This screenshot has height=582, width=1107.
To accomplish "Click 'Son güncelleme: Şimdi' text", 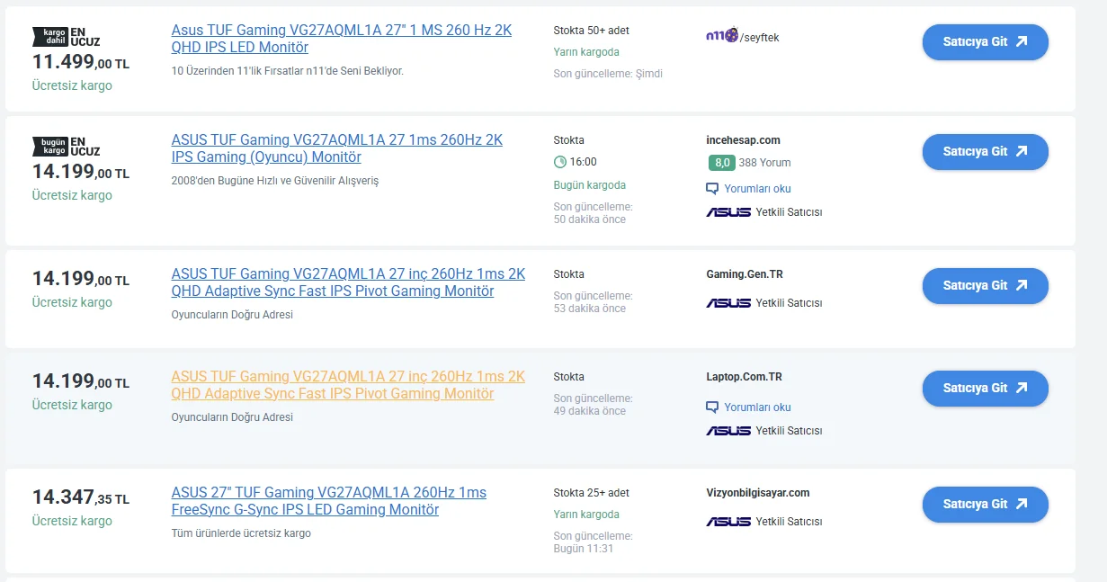I will coord(608,74).
